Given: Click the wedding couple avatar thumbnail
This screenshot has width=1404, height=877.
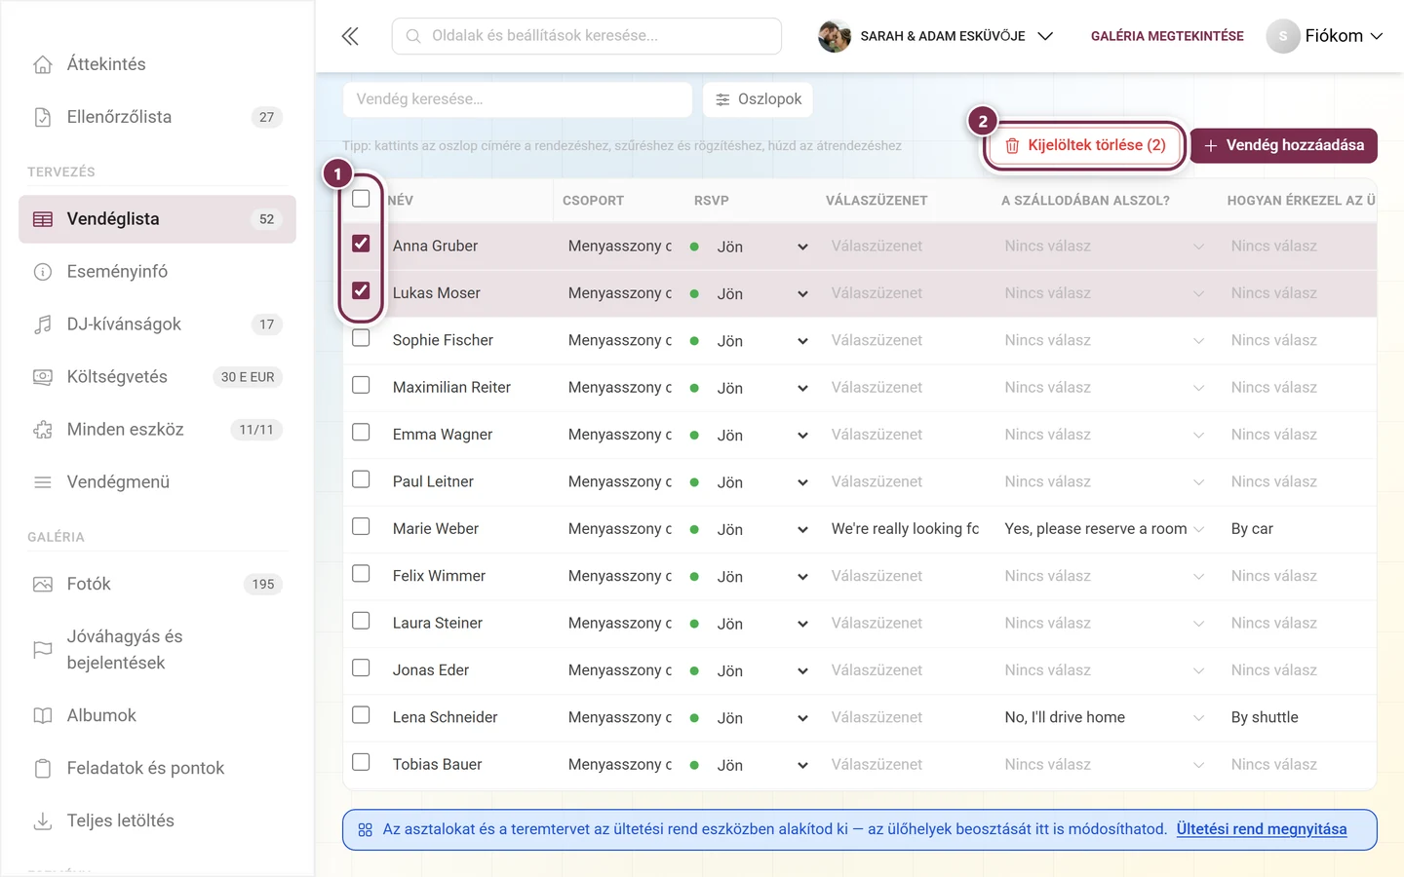Looking at the screenshot, I should pos(835,36).
